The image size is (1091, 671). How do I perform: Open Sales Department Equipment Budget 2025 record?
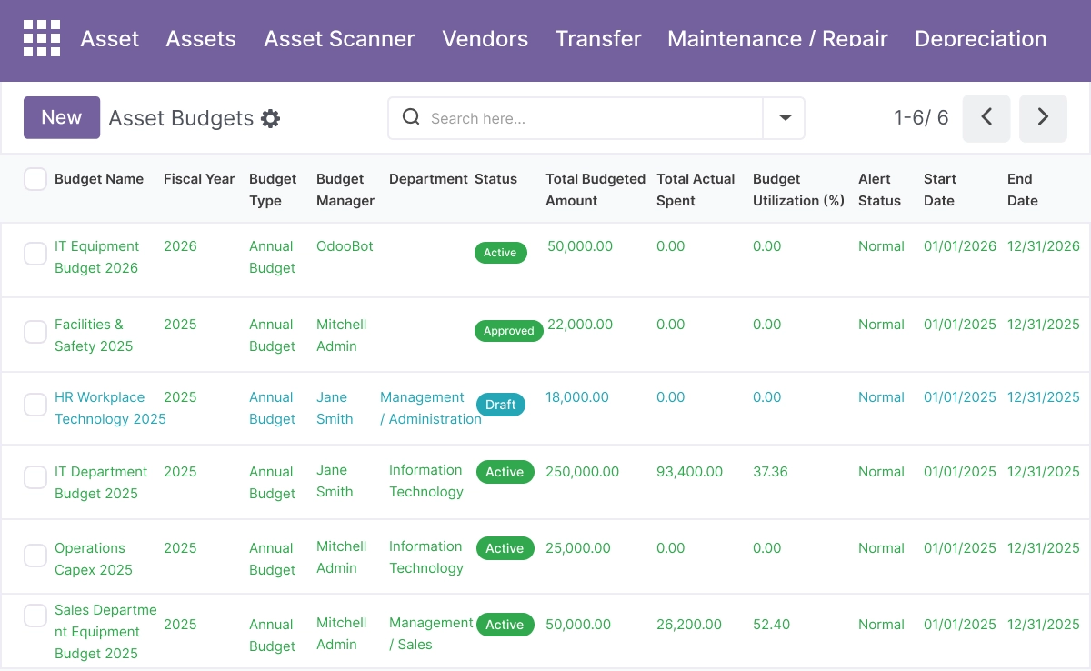[105, 632]
